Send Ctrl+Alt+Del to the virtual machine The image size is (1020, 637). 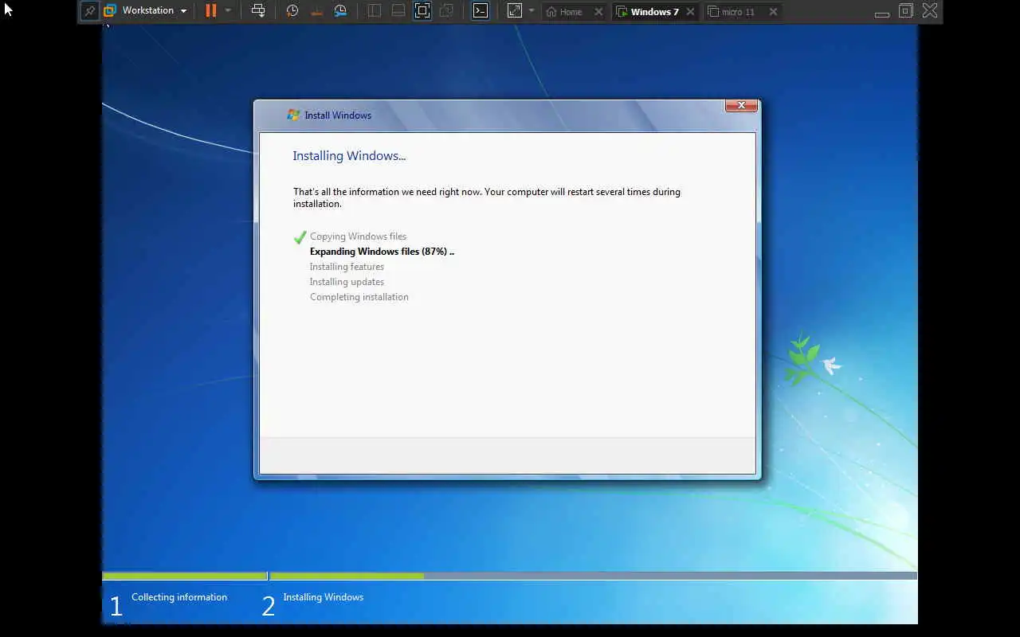pyautogui.click(x=258, y=11)
